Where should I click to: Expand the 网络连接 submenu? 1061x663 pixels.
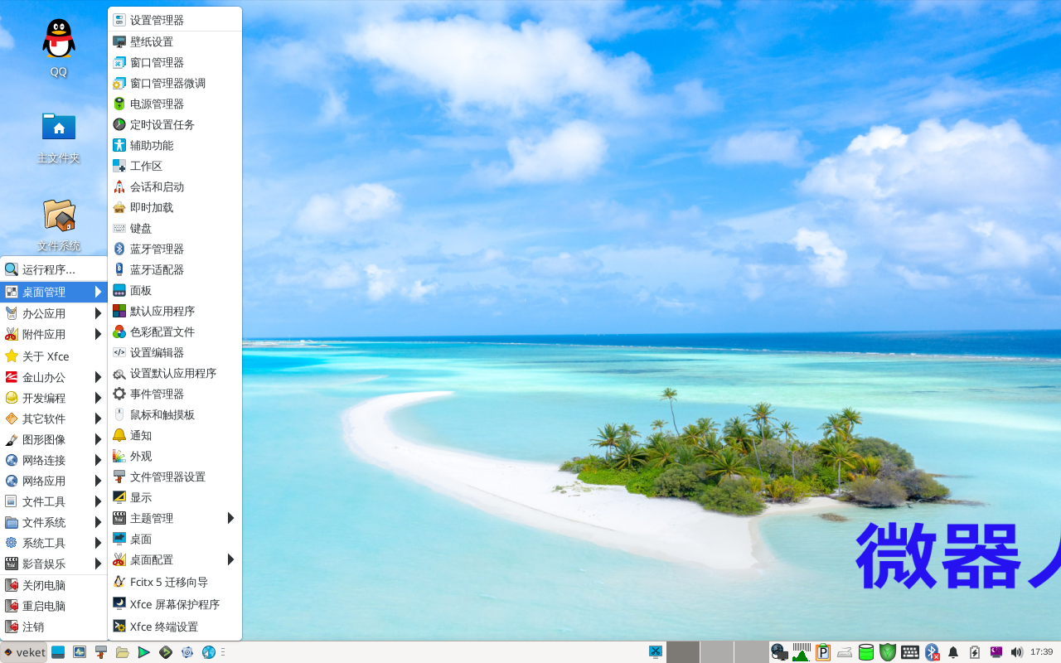(55, 460)
